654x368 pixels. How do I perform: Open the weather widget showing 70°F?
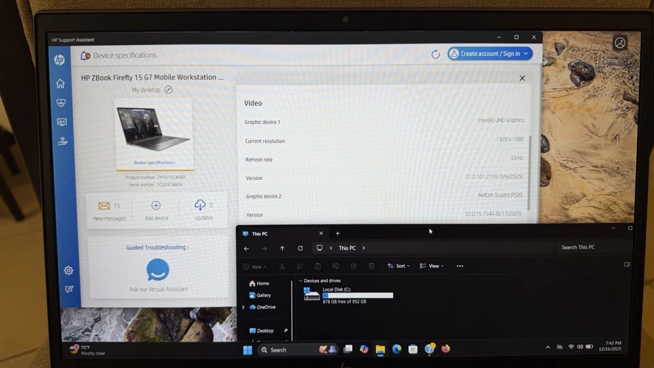tap(88, 350)
